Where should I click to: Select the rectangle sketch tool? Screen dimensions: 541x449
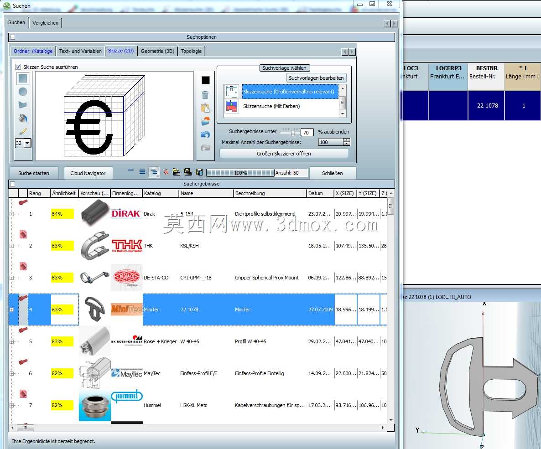pos(23,78)
